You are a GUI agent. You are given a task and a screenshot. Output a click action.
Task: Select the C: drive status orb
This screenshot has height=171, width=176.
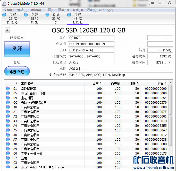(x=47, y=15)
